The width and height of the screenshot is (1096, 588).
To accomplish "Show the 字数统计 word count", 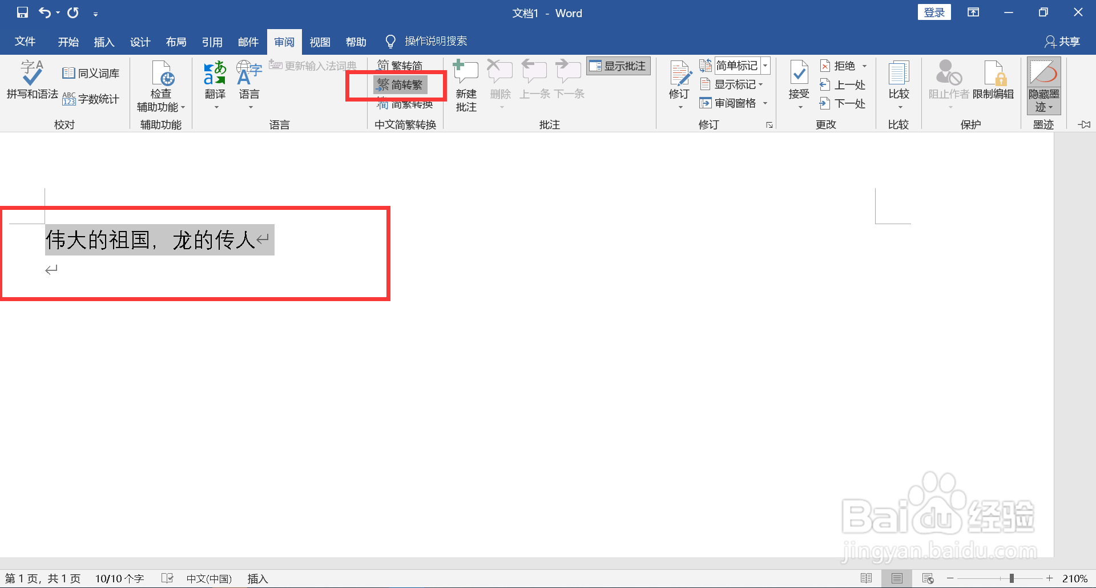I will (x=91, y=99).
